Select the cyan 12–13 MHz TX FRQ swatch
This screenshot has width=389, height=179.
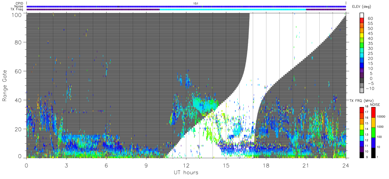click(x=362, y=138)
